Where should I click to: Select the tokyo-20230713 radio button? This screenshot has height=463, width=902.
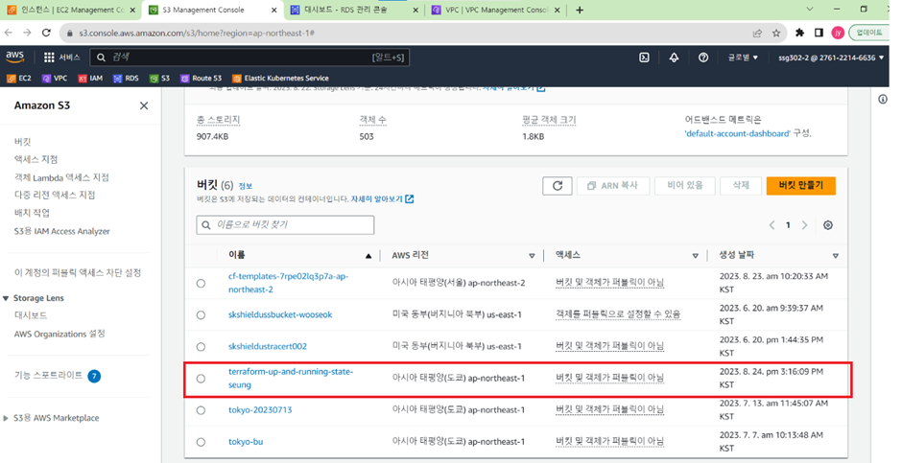201,410
